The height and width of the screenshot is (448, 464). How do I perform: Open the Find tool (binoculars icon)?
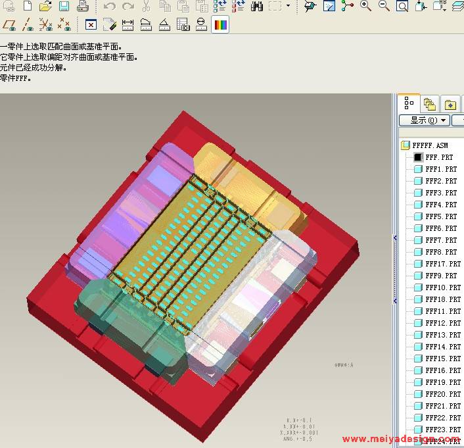(257, 7)
